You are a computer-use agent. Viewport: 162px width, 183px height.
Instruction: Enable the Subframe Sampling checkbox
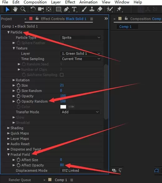pyautogui.click(x=62, y=75)
